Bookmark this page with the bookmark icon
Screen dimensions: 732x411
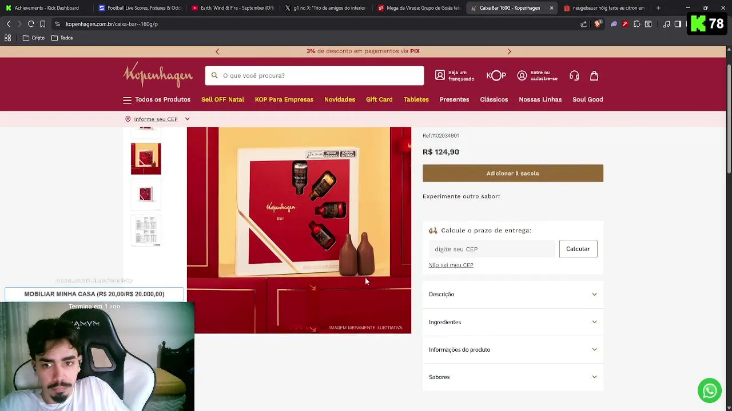(42, 24)
